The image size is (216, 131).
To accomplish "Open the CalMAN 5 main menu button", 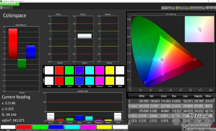I will tap(10, 4).
